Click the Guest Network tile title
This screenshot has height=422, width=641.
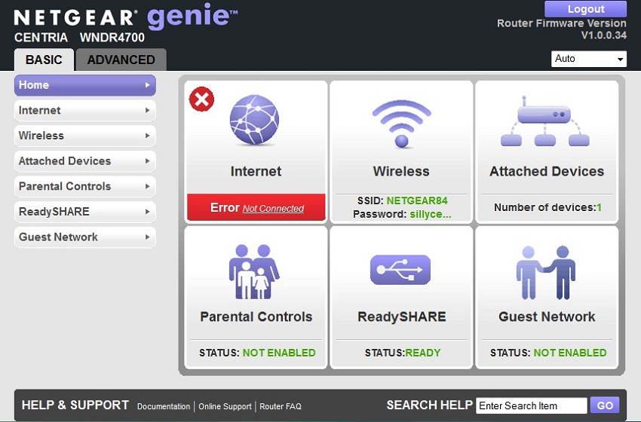(x=547, y=316)
